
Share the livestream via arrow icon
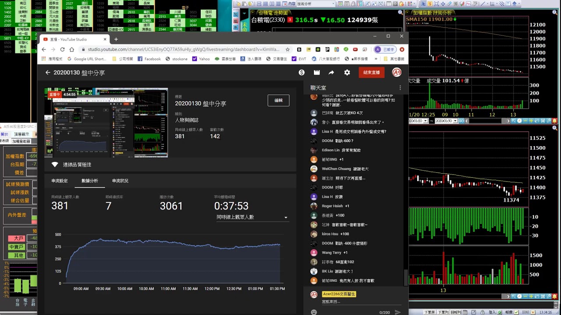pyautogui.click(x=331, y=73)
